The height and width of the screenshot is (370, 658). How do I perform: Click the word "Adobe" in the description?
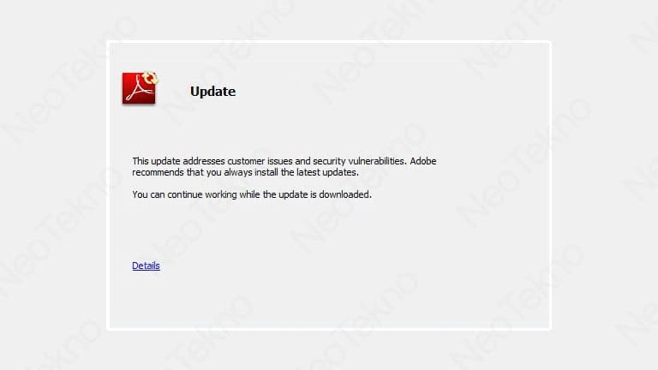(423, 161)
